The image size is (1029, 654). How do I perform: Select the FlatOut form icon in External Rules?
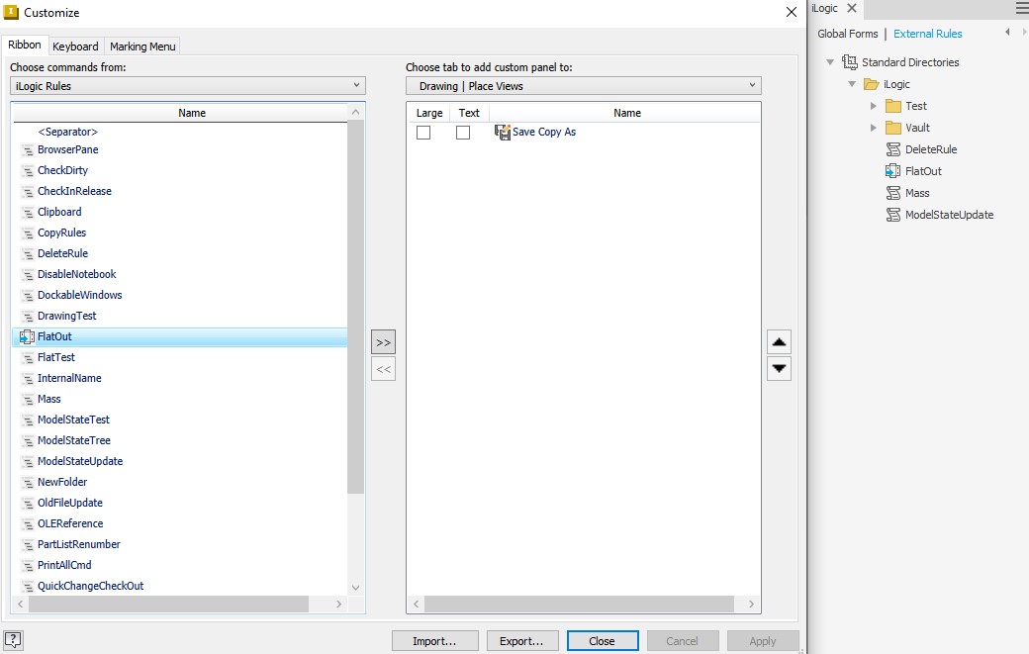[x=895, y=170]
